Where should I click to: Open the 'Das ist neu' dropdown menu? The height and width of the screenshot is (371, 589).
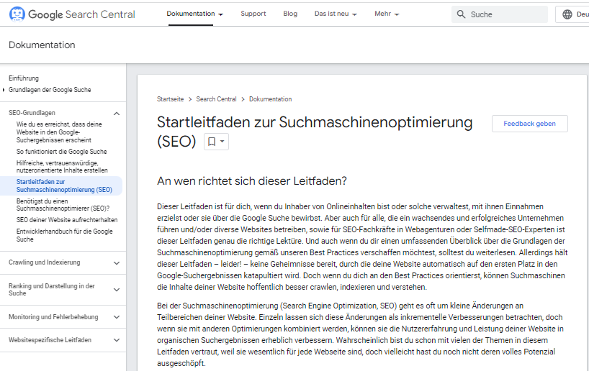(336, 14)
